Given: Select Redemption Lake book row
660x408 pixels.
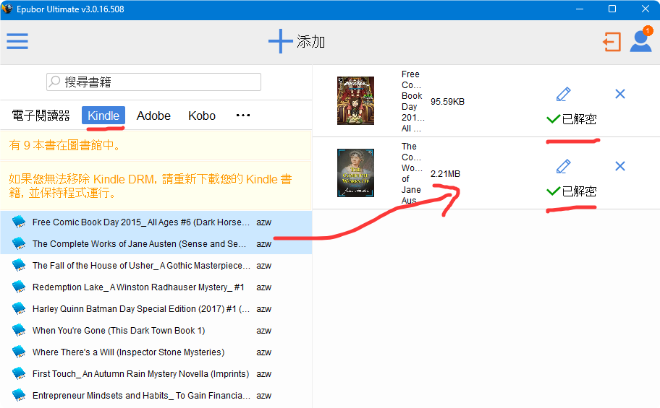Looking at the screenshot, I should [x=156, y=287].
